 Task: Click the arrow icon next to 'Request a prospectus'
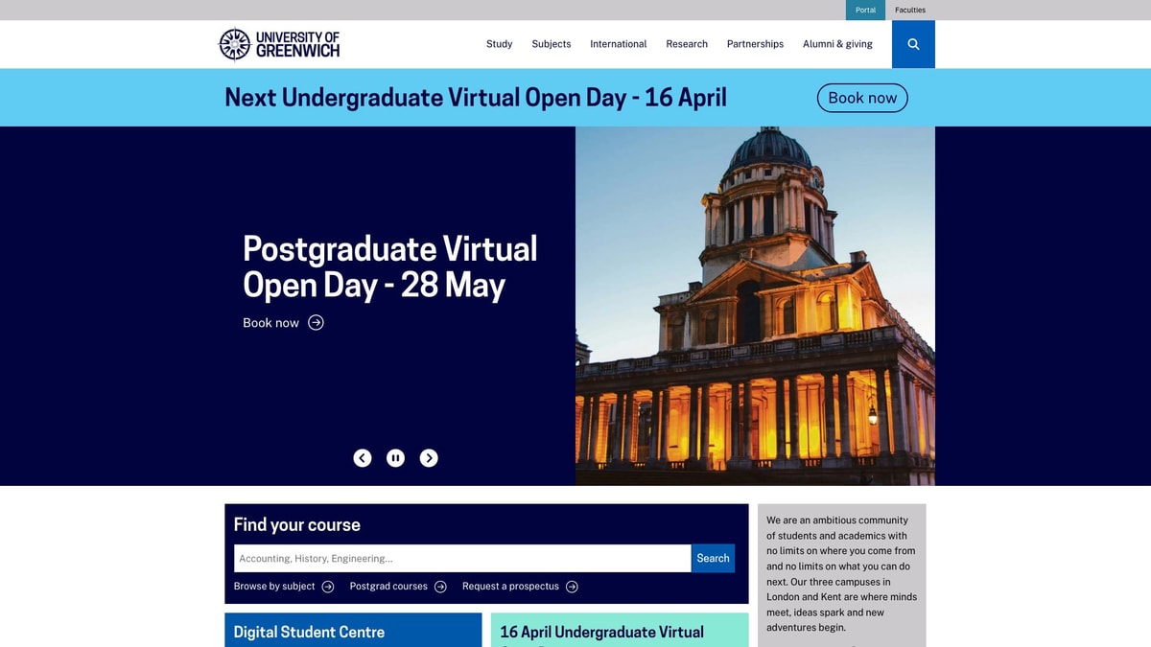coord(572,587)
